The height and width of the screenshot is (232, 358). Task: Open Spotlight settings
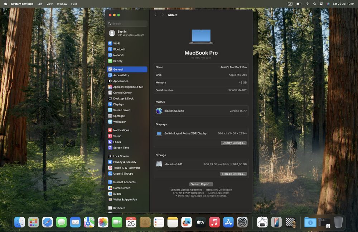[x=127, y=116]
